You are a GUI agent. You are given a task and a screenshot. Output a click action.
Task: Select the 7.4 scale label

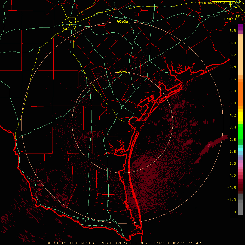(233, 67)
